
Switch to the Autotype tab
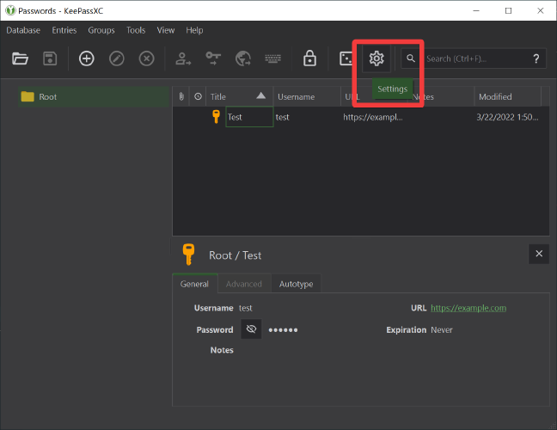click(296, 284)
